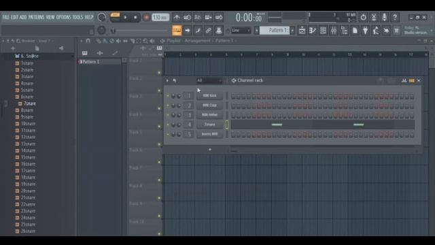Click the master volume knob
Viewport: 435px width, 245px height.
[101, 17]
